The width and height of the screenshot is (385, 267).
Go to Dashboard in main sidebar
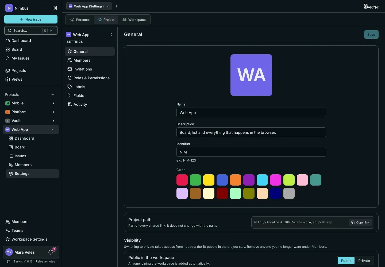[31, 41]
